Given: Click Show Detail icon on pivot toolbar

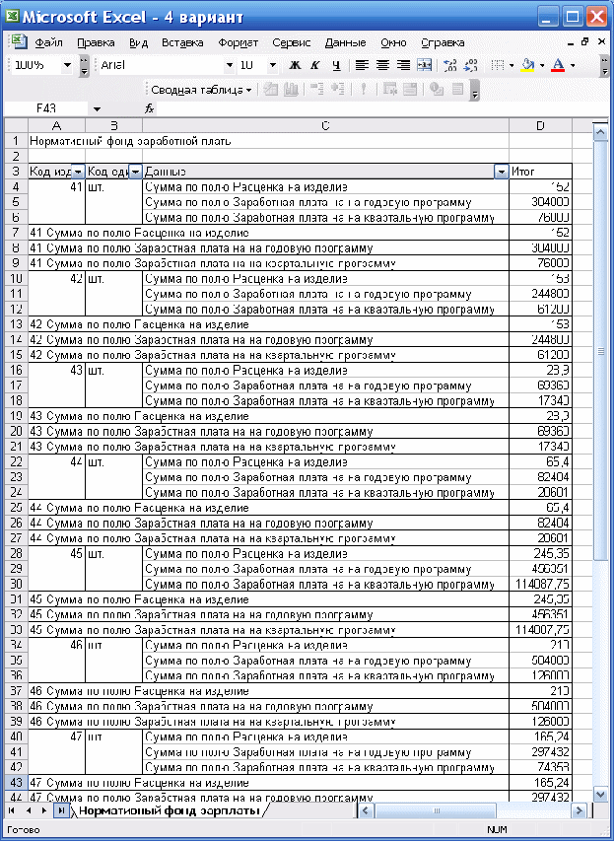Looking at the screenshot, I should coord(337,90).
